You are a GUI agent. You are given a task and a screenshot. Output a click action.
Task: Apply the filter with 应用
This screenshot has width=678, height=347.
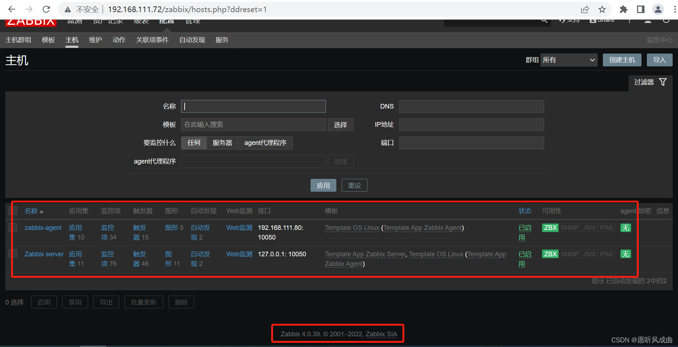tap(323, 185)
